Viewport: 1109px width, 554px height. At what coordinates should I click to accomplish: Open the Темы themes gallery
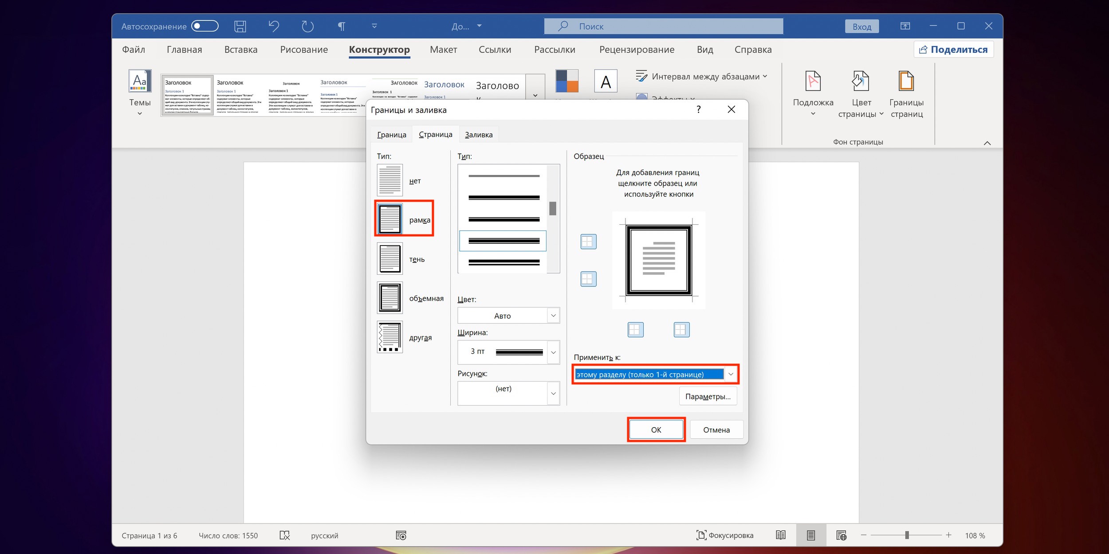[x=140, y=93]
